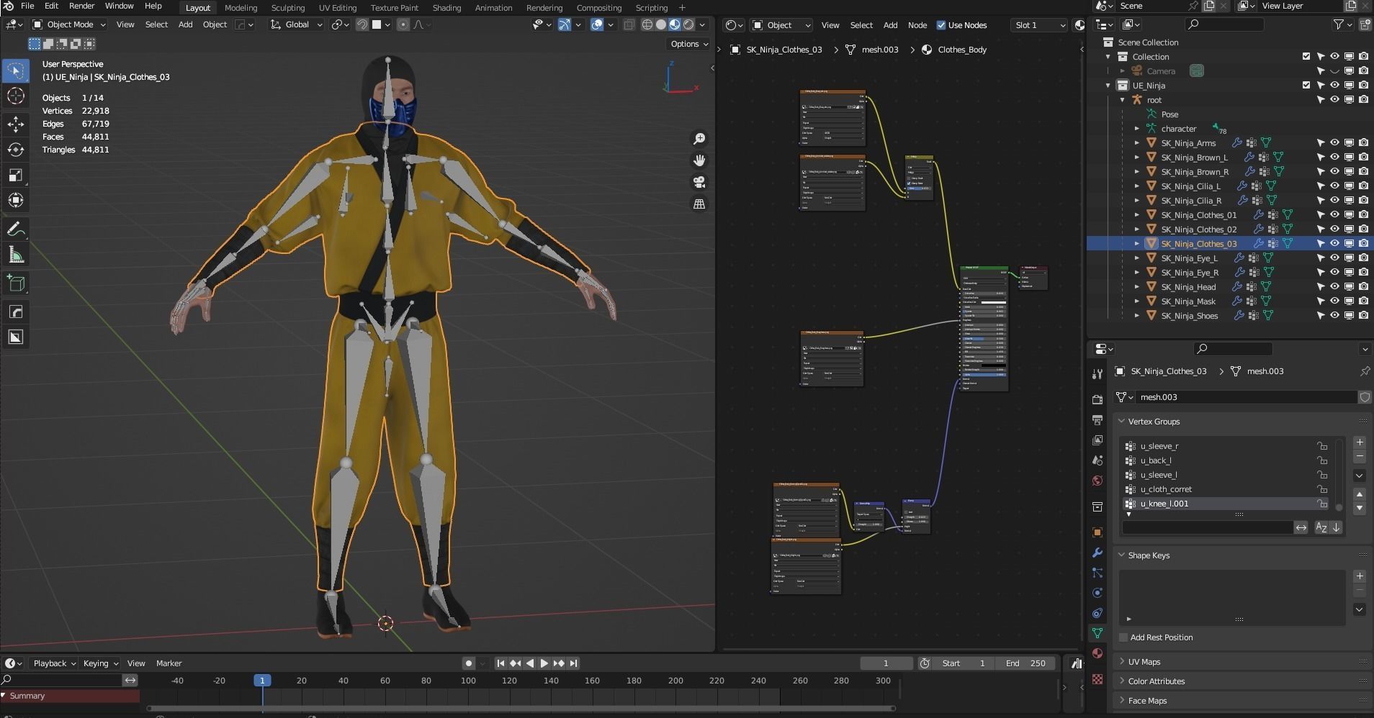Open the Physics properties tab
Screen dimensions: 1374x718
pos(1097,593)
